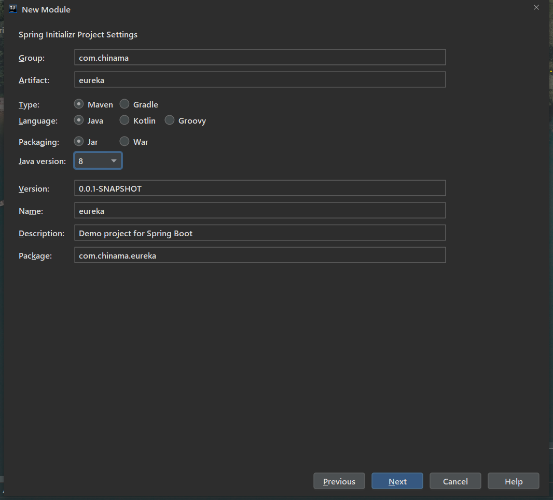Click the Group label
Screen dimensions: 553x500
(32, 58)
